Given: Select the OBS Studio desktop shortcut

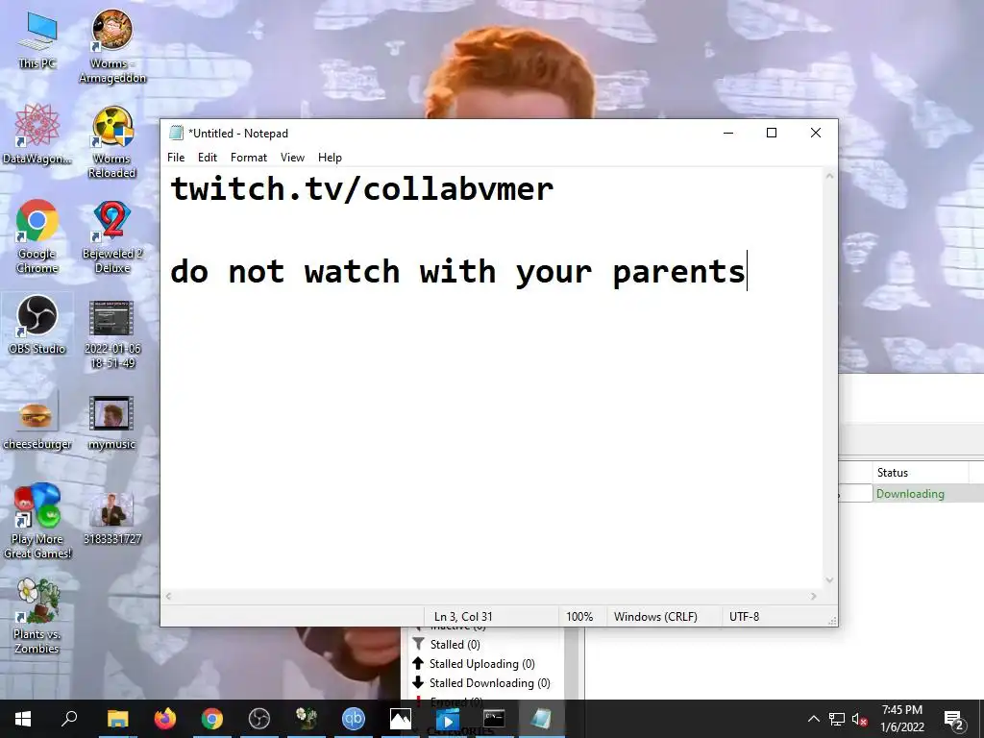Looking at the screenshot, I should click(x=37, y=325).
